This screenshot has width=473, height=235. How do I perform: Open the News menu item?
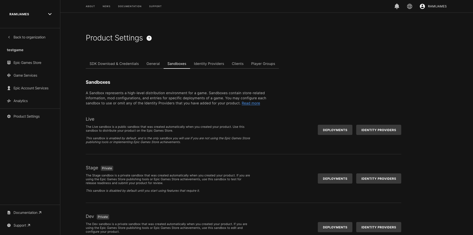(107, 6)
